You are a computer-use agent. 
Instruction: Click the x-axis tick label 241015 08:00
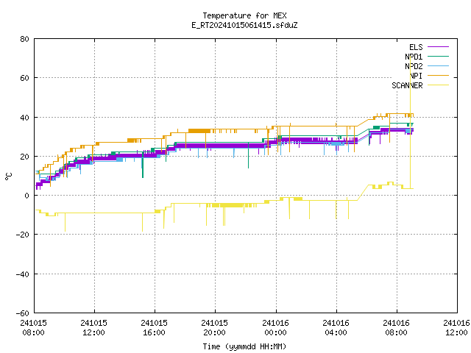point(34,327)
